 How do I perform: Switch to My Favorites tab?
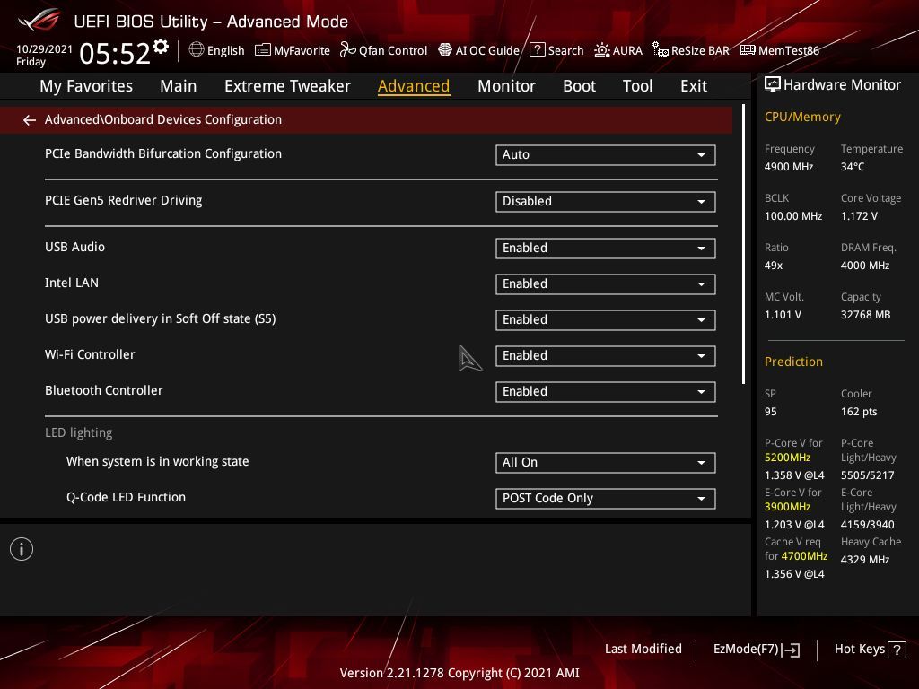click(86, 86)
